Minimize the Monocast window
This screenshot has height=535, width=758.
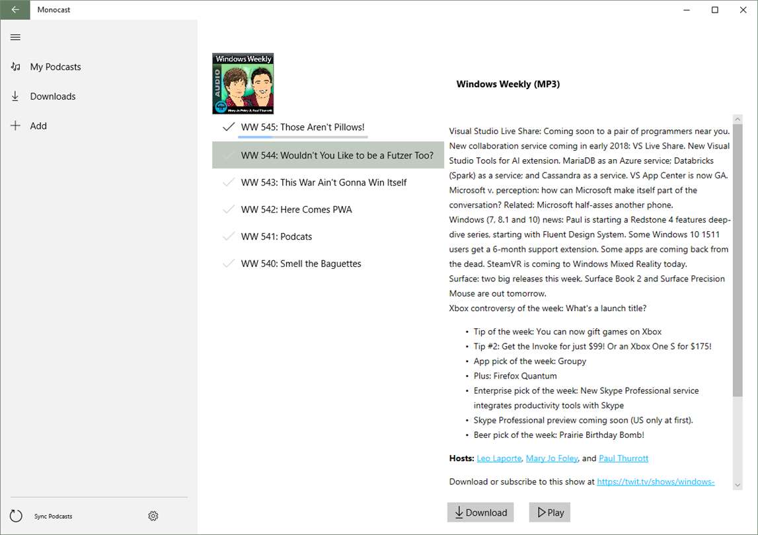tap(687, 10)
